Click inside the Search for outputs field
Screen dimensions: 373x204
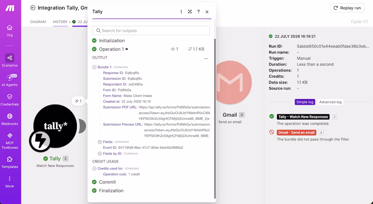[151, 30]
